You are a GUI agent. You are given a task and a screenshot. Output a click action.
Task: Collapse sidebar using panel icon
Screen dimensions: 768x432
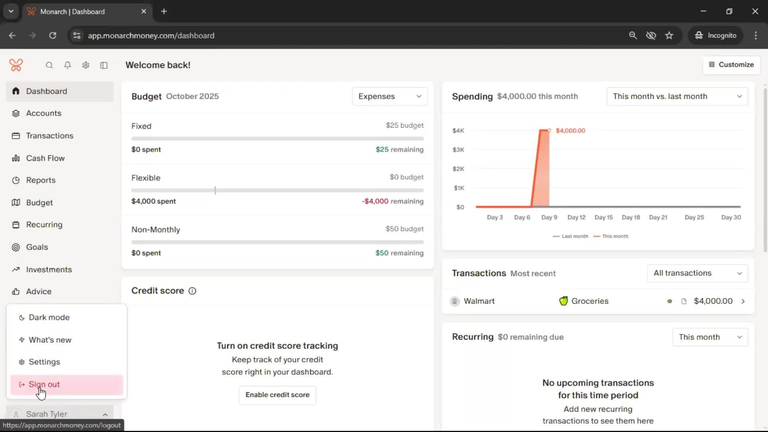coord(104,65)
